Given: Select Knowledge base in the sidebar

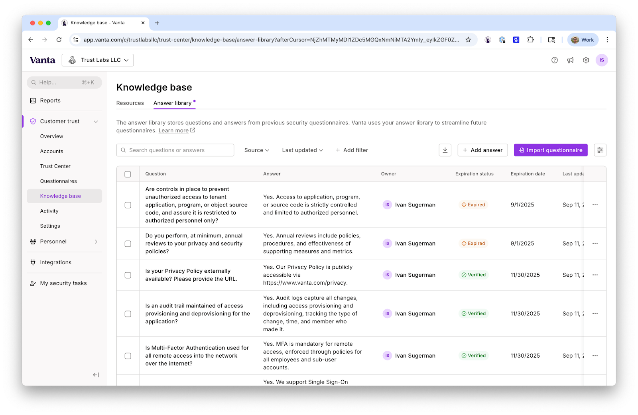Looking at the screenshot, I should 64,196.
